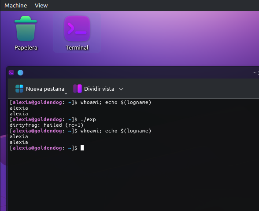The image size is (259, 211).
Task: Click the 'dirtyfrag: failed (rc=1)' output line
Action: pyautogui.click(x=46, y=125)
